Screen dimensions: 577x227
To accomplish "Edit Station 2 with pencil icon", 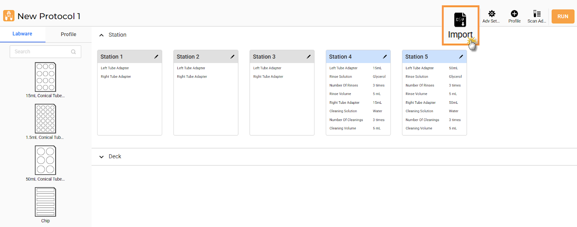I will coord(232,57).
